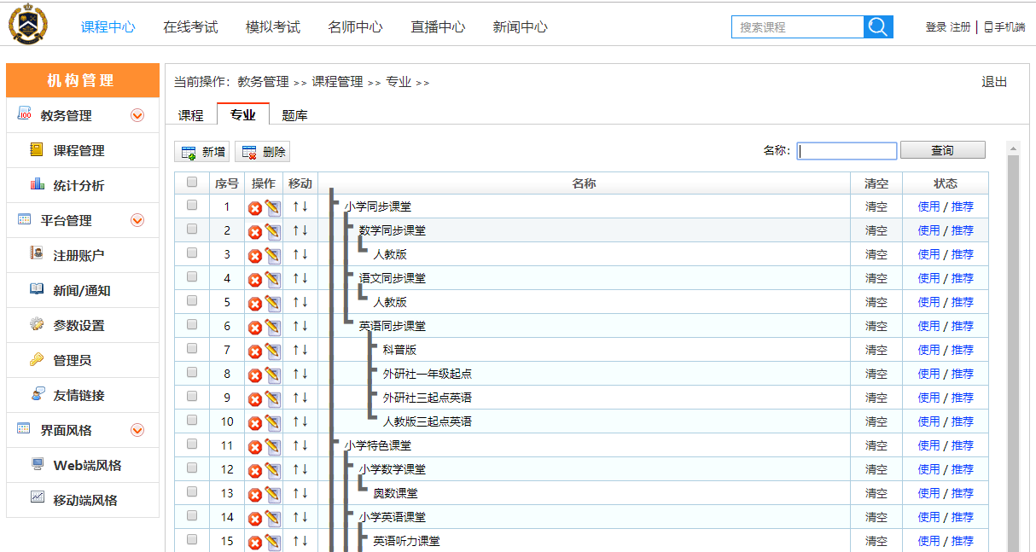Click red delete icon in row 12

[x=254, y=470]
